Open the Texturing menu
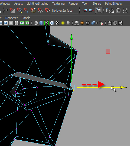The width and height of the screenshot is (130, 146). click(x=58, y=4)
